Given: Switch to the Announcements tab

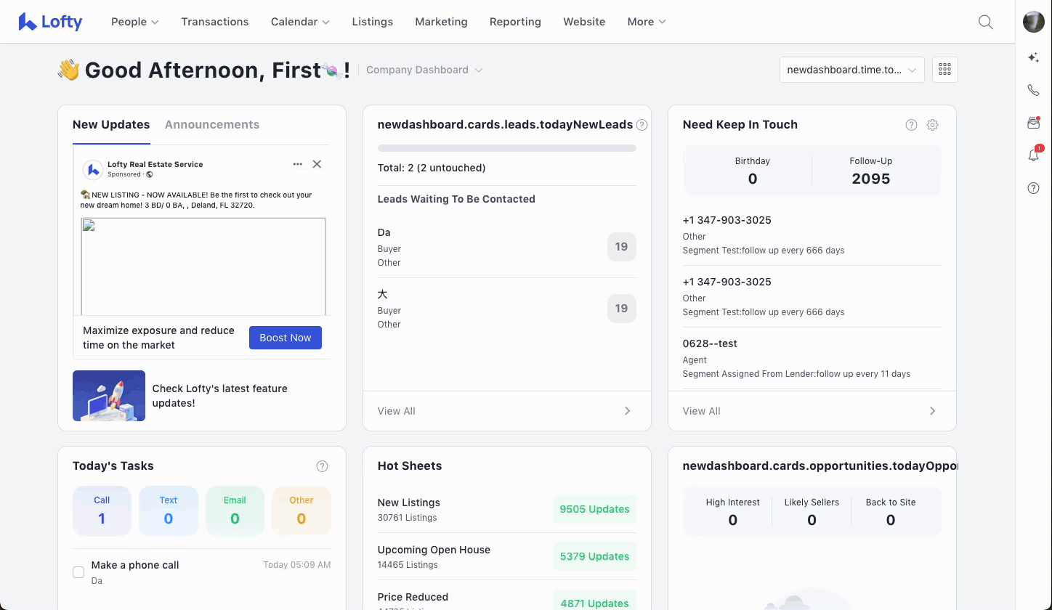Looking at the screenshot, I should pos(211,125).
